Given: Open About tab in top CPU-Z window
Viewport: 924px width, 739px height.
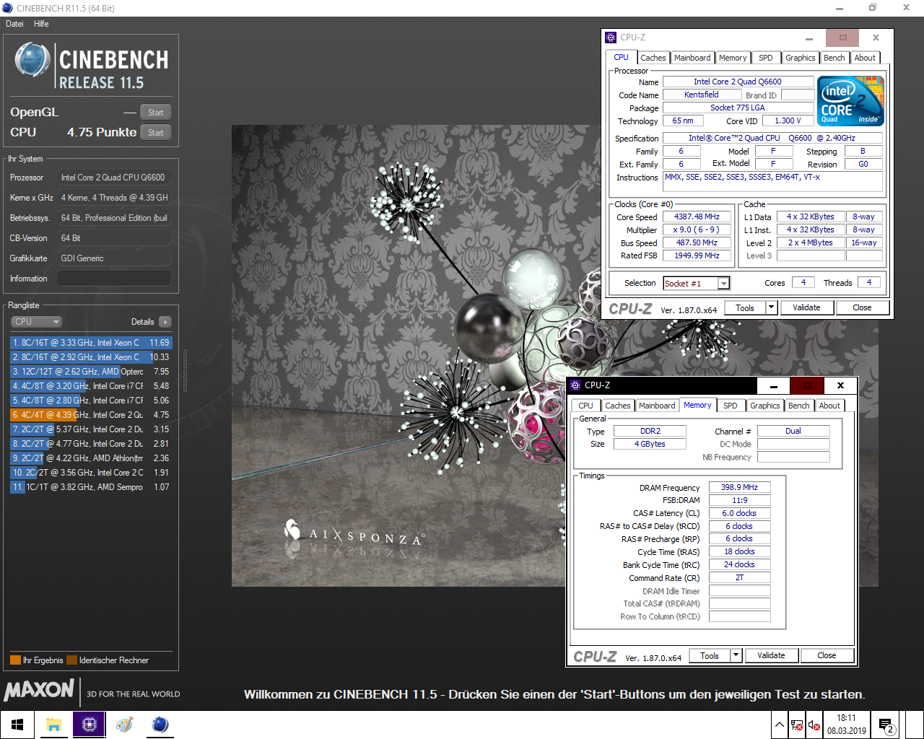Looking at the screenshot, I should [x=865, y=58].
